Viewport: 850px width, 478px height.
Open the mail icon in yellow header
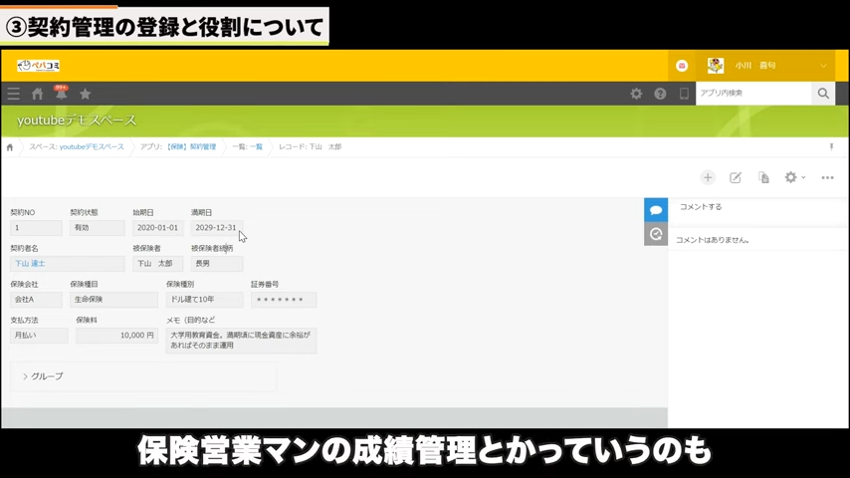click(682, 66)
